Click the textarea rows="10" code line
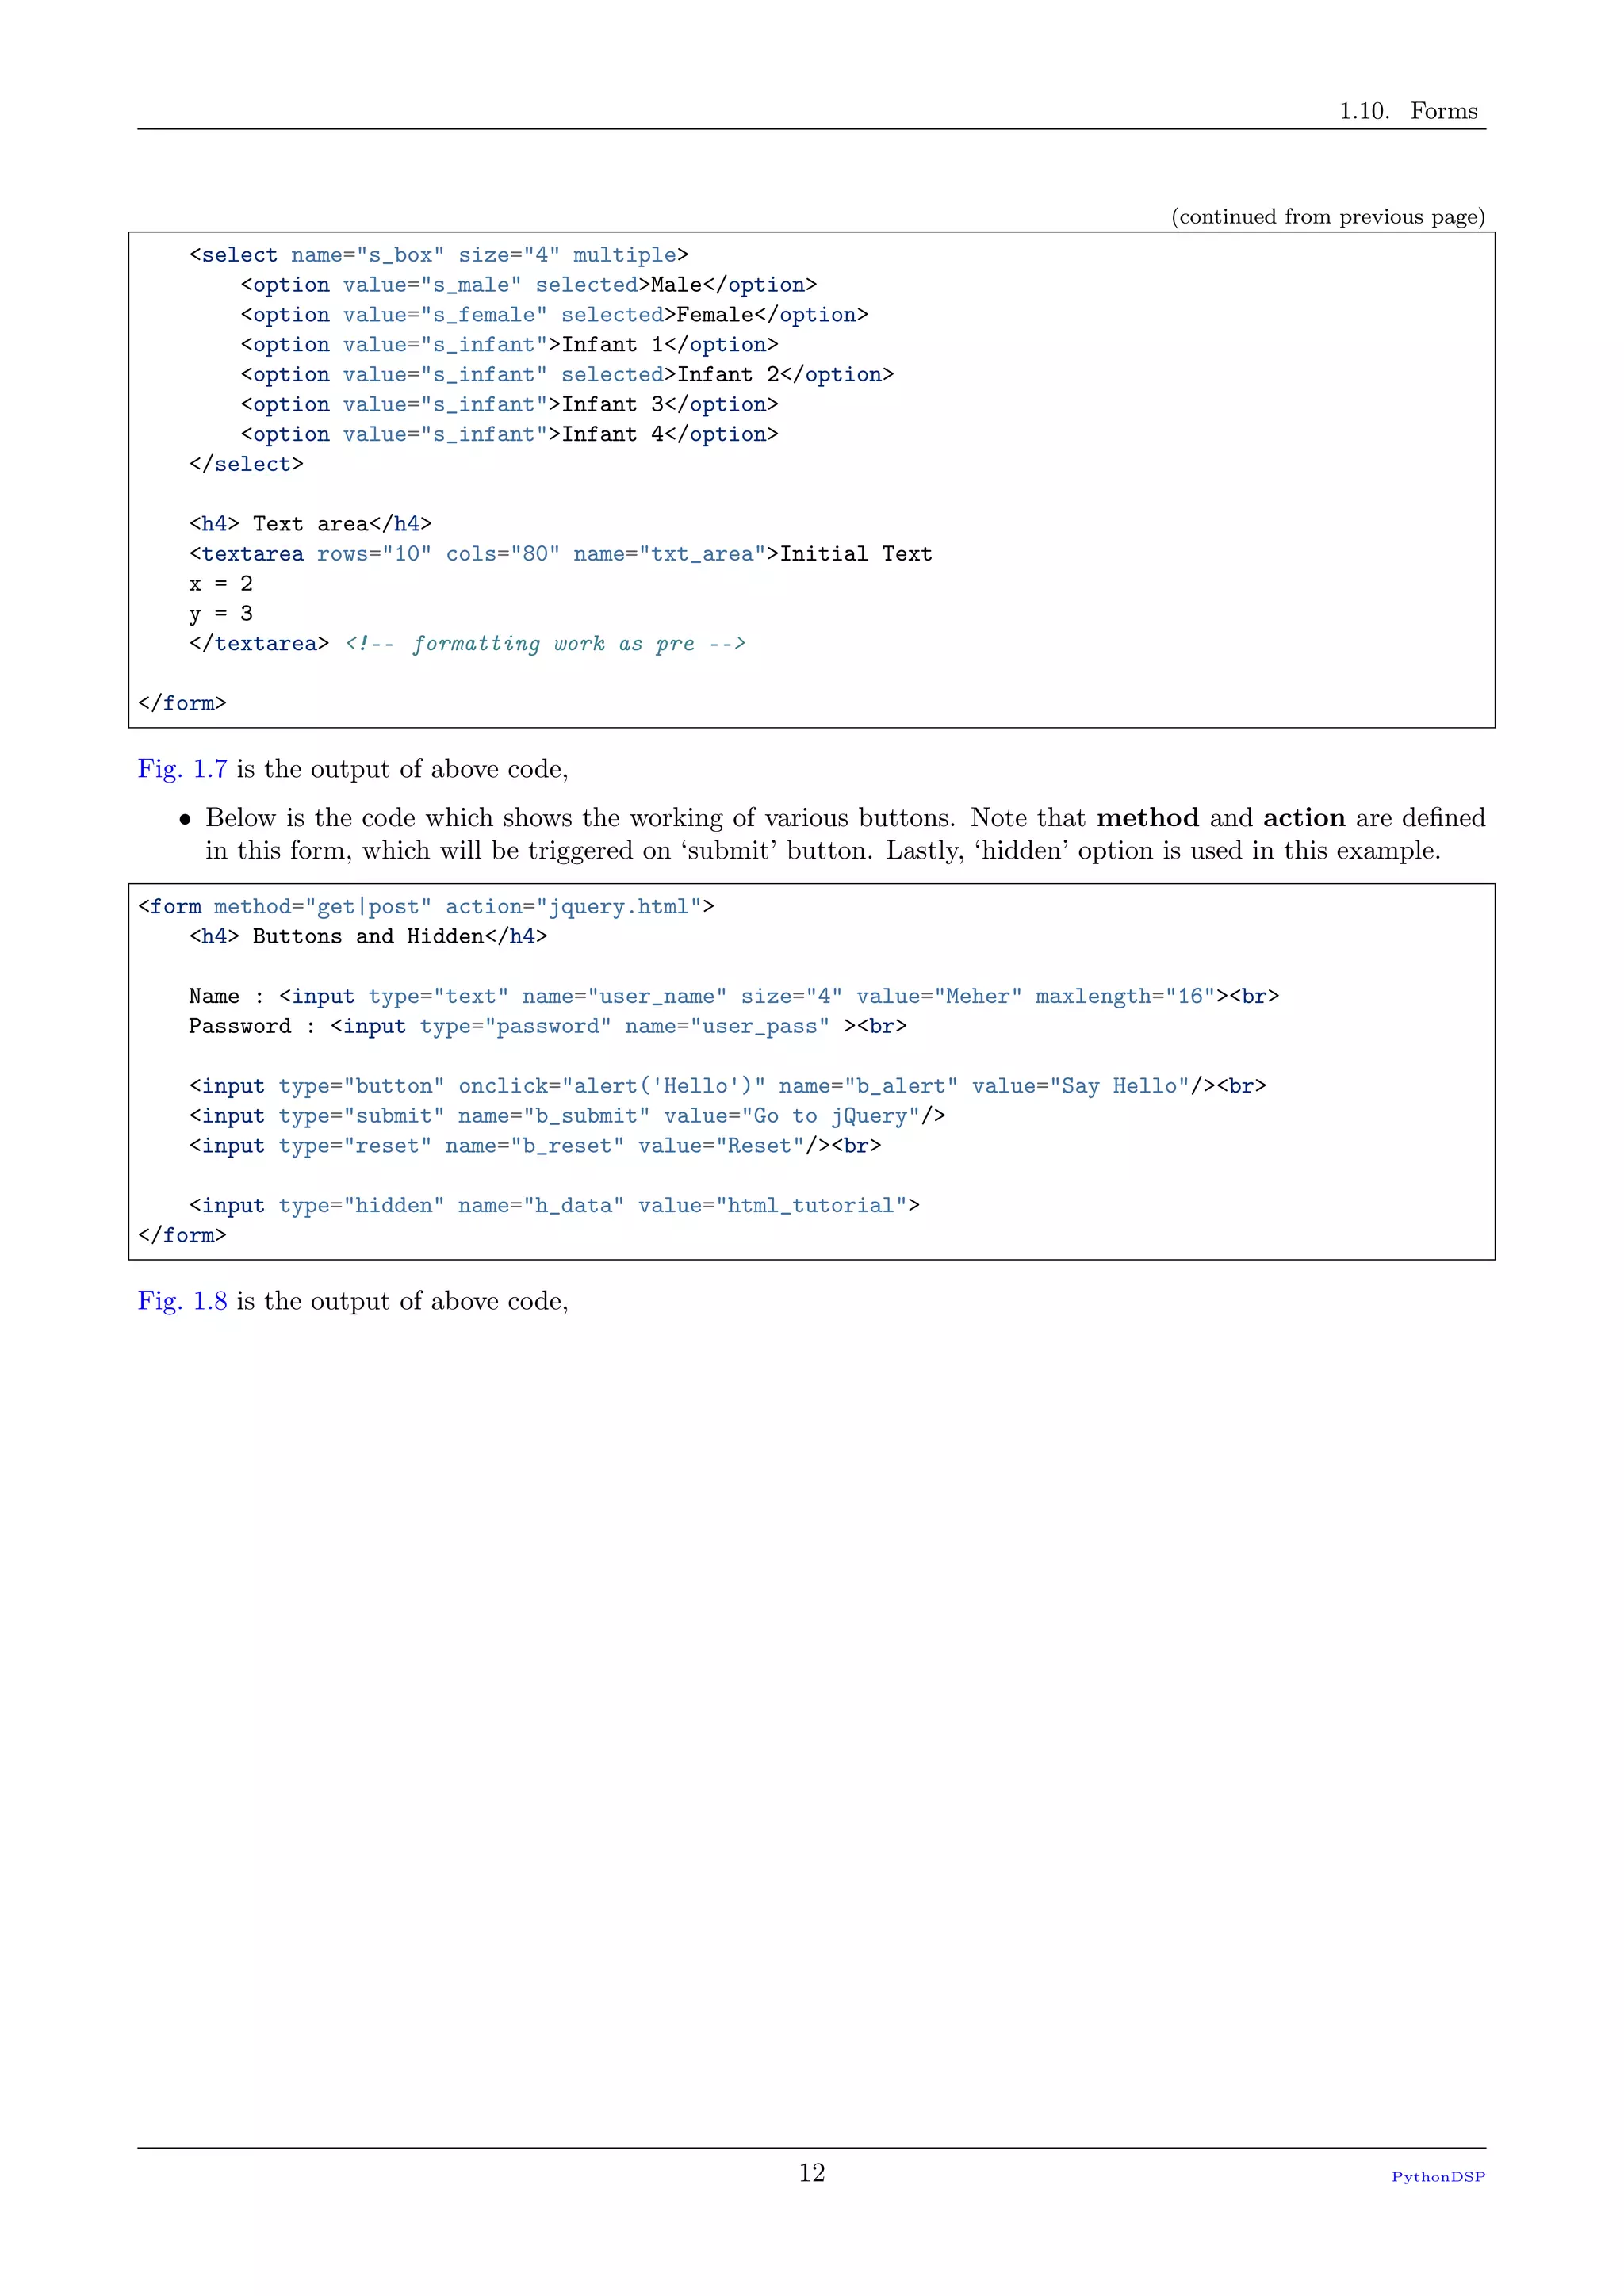The width and height of the screenshot is (1624, 2296). tap(561, 554)
